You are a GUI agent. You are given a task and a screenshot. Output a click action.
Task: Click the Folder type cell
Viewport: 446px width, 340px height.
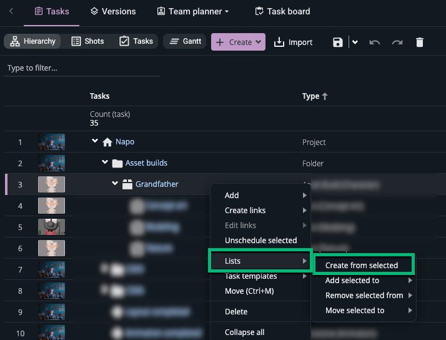tap(313, 164)
